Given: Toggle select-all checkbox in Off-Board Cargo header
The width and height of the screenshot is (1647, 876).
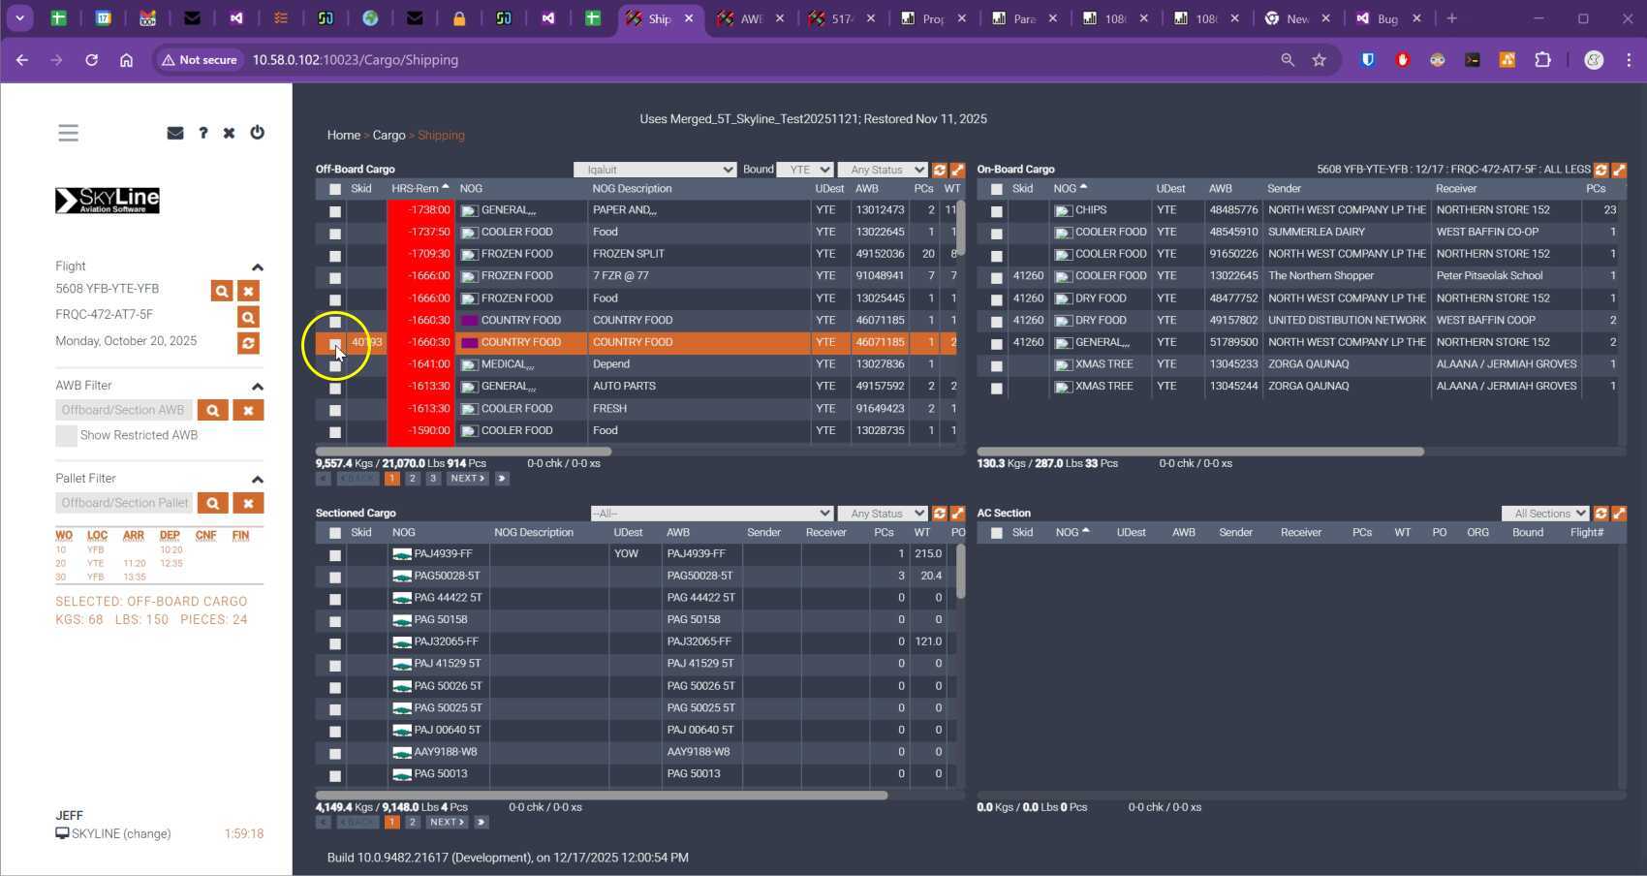Looking at the screenshot, I should point(335,189).
